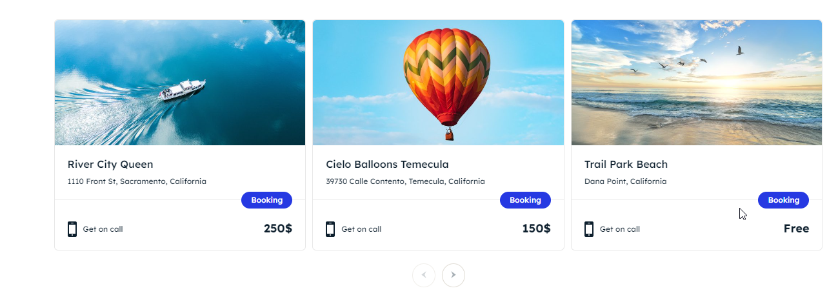Click Get on call for Cielo Balloons
This screenshot has width=838, height=306.
point(361,229)
